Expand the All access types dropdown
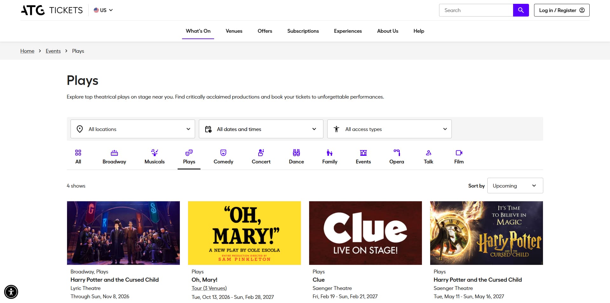This screenshot has height=303, width=610. tap(390, 129)
